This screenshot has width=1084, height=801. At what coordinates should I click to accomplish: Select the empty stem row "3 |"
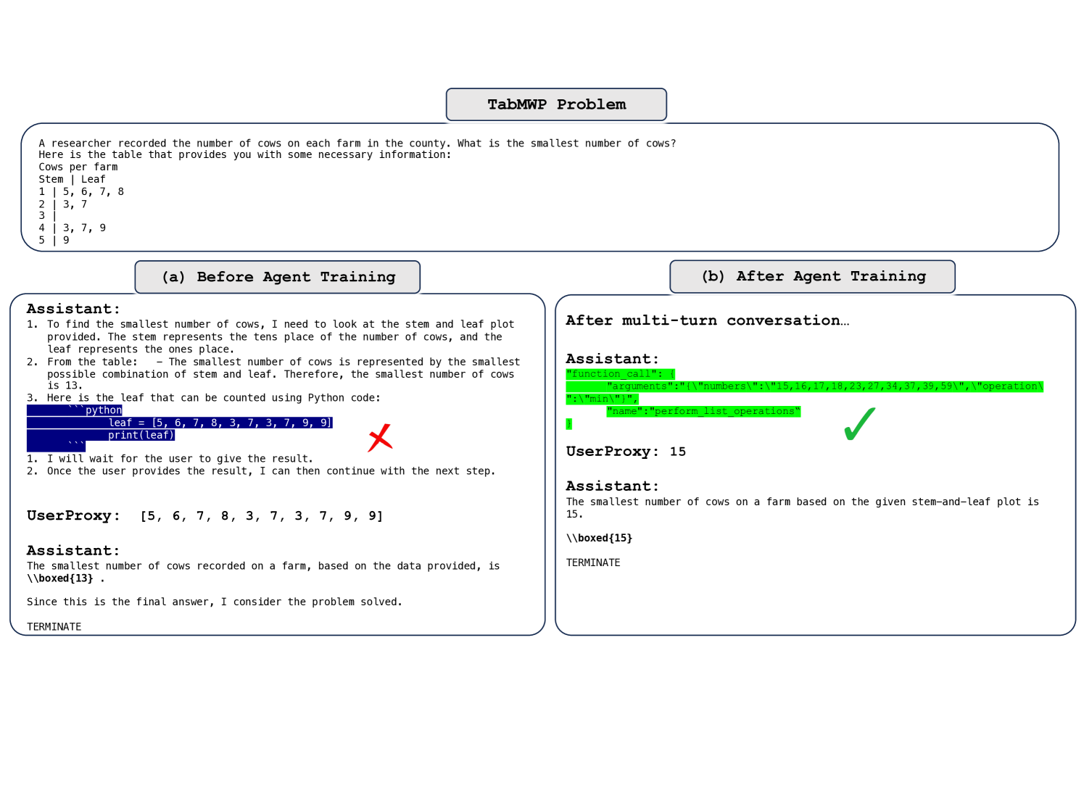(48, 215)
